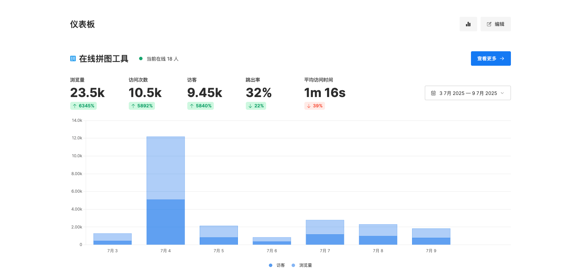Click the 在线拼图工具 site favicon
The image size is (577, 277).
(73, 58)
